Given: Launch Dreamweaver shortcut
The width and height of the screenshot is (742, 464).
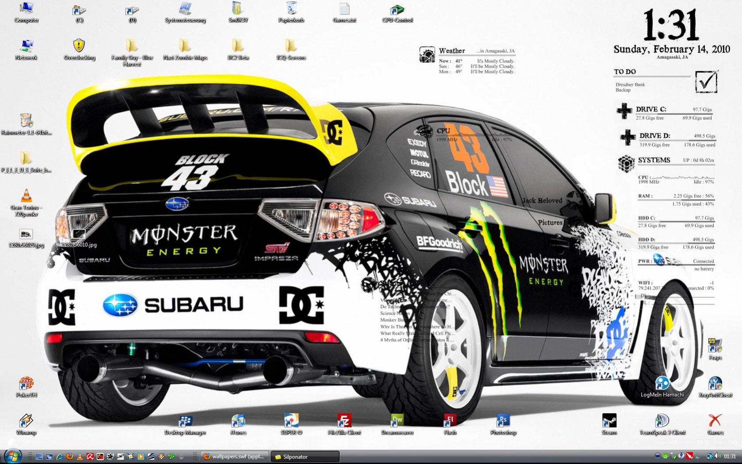Looking at the screenshot, I should (397, 425).
